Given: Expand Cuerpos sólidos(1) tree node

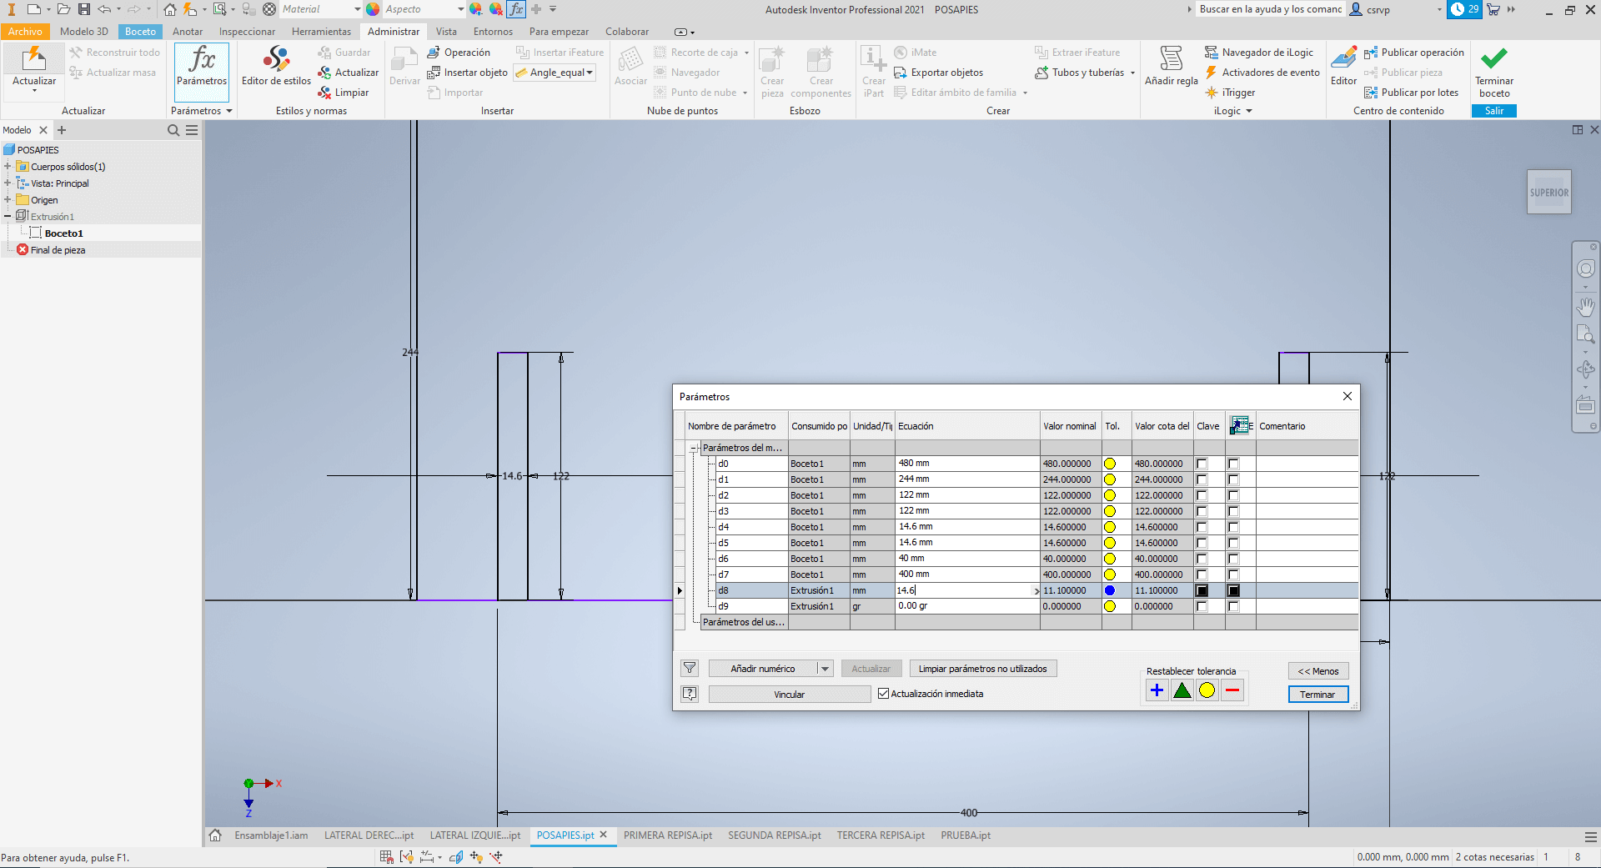Looking at the screenshot, I should click(8, 167).
